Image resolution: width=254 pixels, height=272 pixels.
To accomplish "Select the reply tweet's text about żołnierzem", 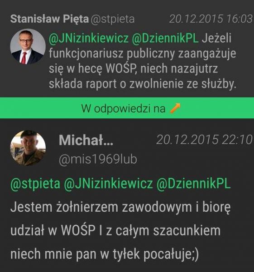I will coord(120,230).
